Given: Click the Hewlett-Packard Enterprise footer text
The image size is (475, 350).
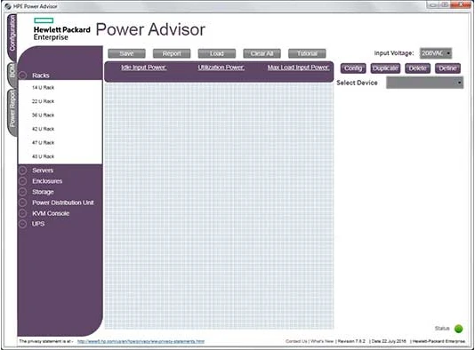Looking at the screenshot, I should 439,341.
